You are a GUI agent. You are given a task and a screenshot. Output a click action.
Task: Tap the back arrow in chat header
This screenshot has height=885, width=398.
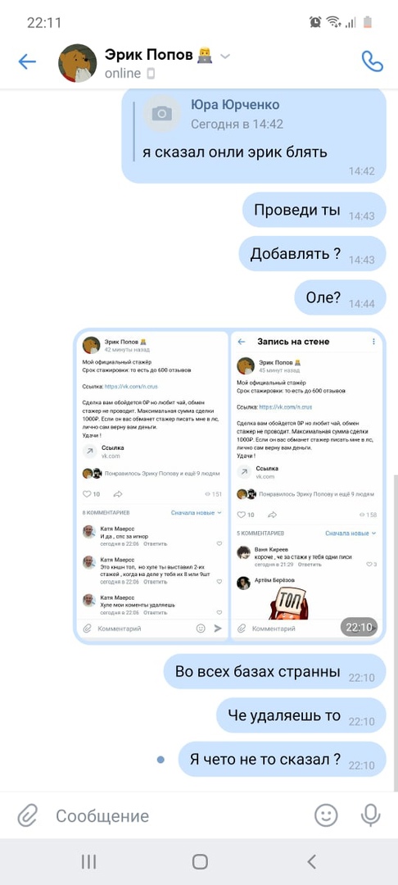(x=27, y=62)
